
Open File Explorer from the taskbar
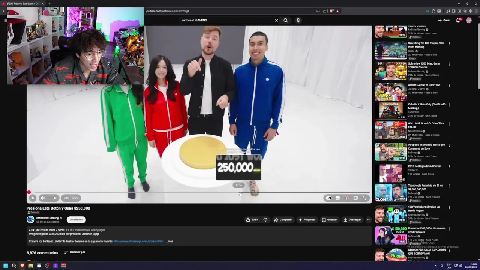click(x=30, y=266)
